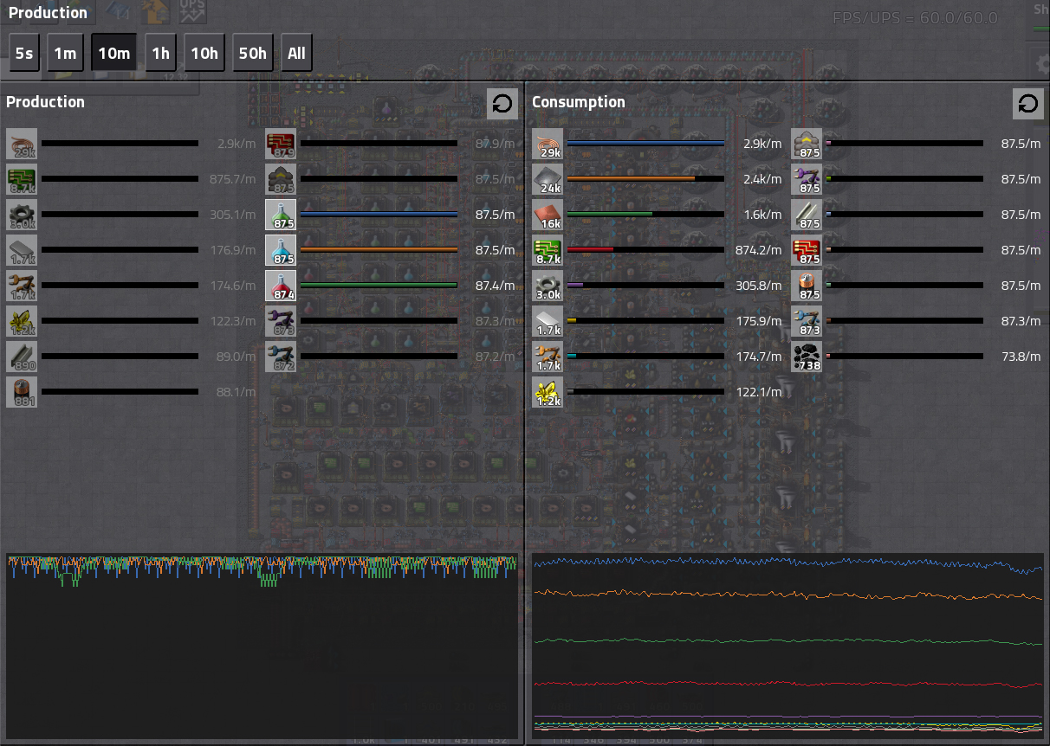Image resolution: width=1050 pixels, height=746 pixels.
Task: Toggle orange inserter item in Production list
Action: pyautogui.click(x=22, y=286)
